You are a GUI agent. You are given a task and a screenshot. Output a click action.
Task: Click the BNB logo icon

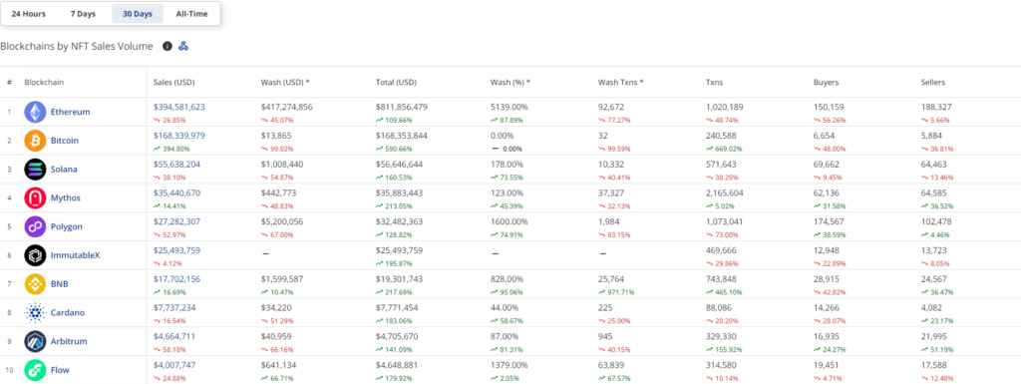(35, 284)
